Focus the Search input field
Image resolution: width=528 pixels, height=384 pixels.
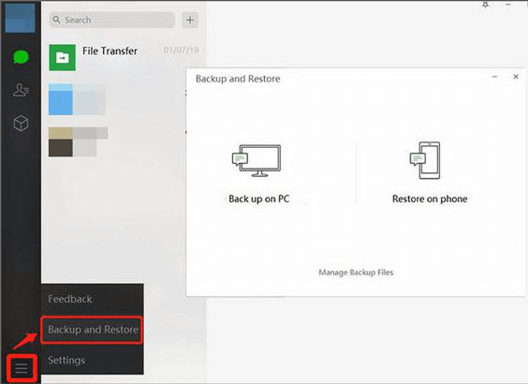click(x=112, y=20)
